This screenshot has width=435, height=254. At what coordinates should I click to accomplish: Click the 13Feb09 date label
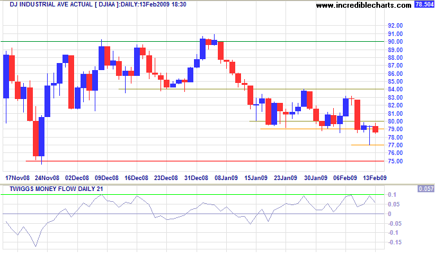375,178
